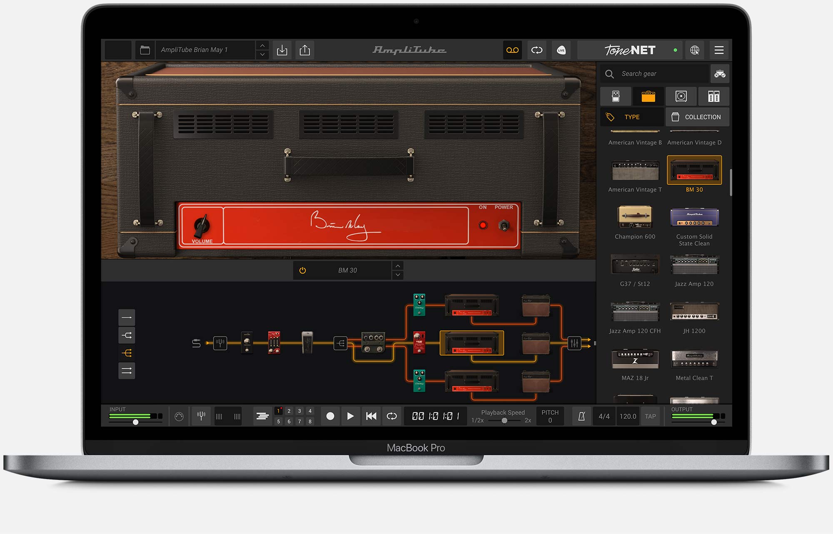833x534 pixels.
Task: Toggle the BM 30 bypass power button
Action: click(x=303, y=271)
